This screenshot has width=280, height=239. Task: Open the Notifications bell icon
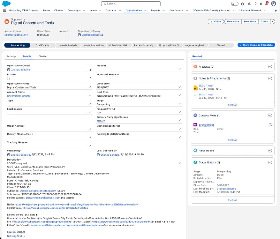point(267,3)
